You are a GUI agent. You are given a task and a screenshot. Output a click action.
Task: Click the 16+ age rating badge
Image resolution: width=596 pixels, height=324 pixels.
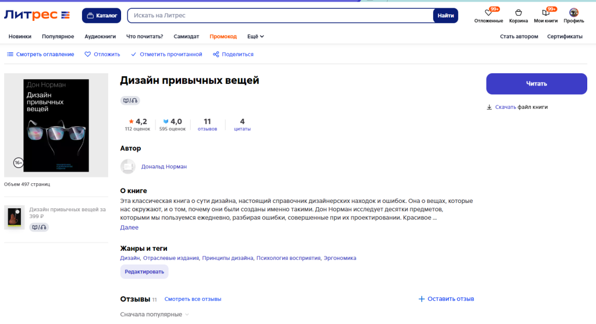pos(18,162)
